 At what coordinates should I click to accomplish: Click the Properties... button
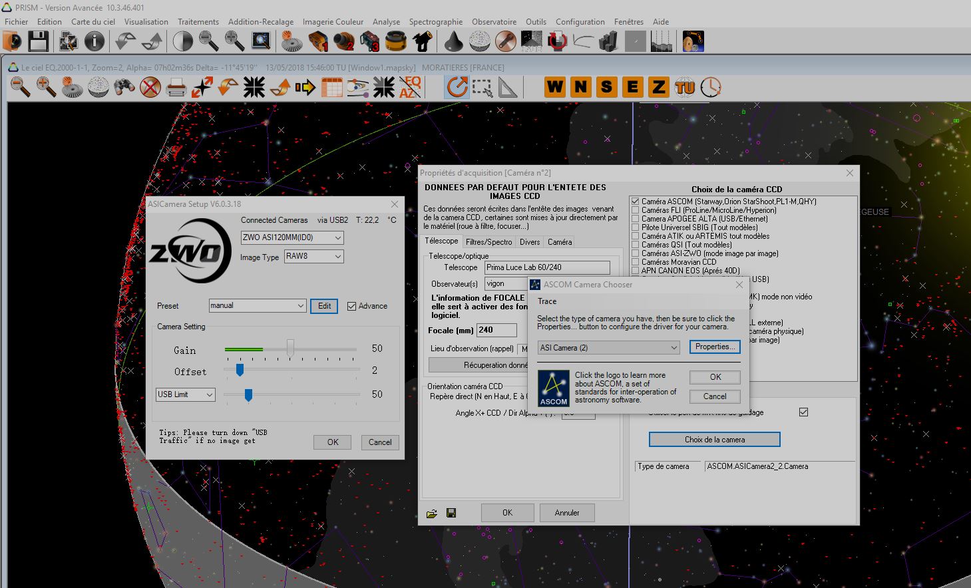tap(715, 347)
